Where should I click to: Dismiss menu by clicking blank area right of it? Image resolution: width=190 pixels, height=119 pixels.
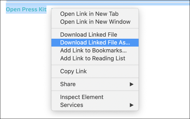(x=164, y=58)
